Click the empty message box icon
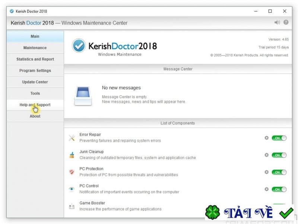The image size is (298, 224). pos(83,96)
